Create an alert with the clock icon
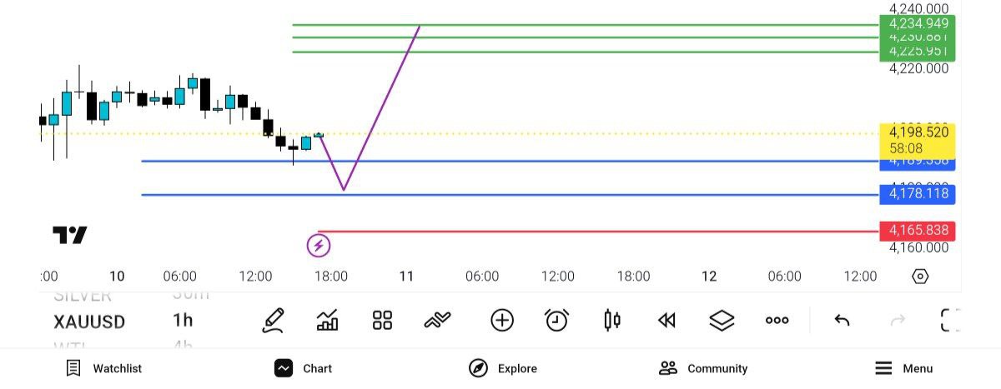The height and width of the screenshot is (389, 1001). coord(556,320)
